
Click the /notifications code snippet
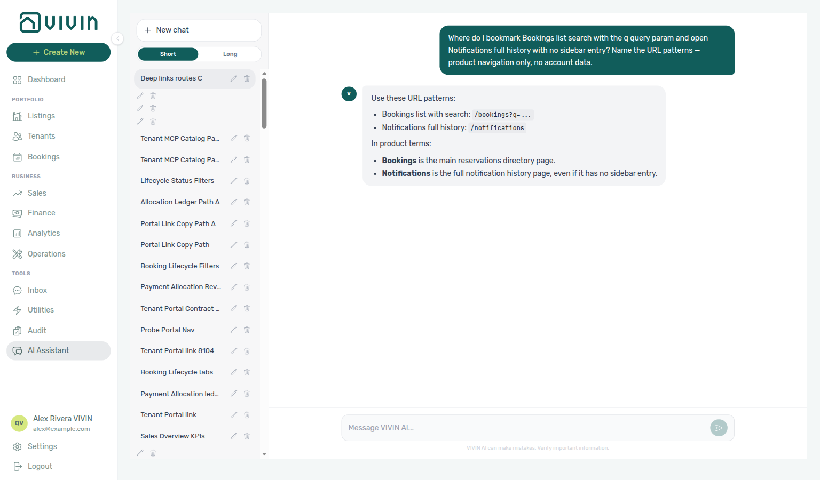tap(497, 128)
